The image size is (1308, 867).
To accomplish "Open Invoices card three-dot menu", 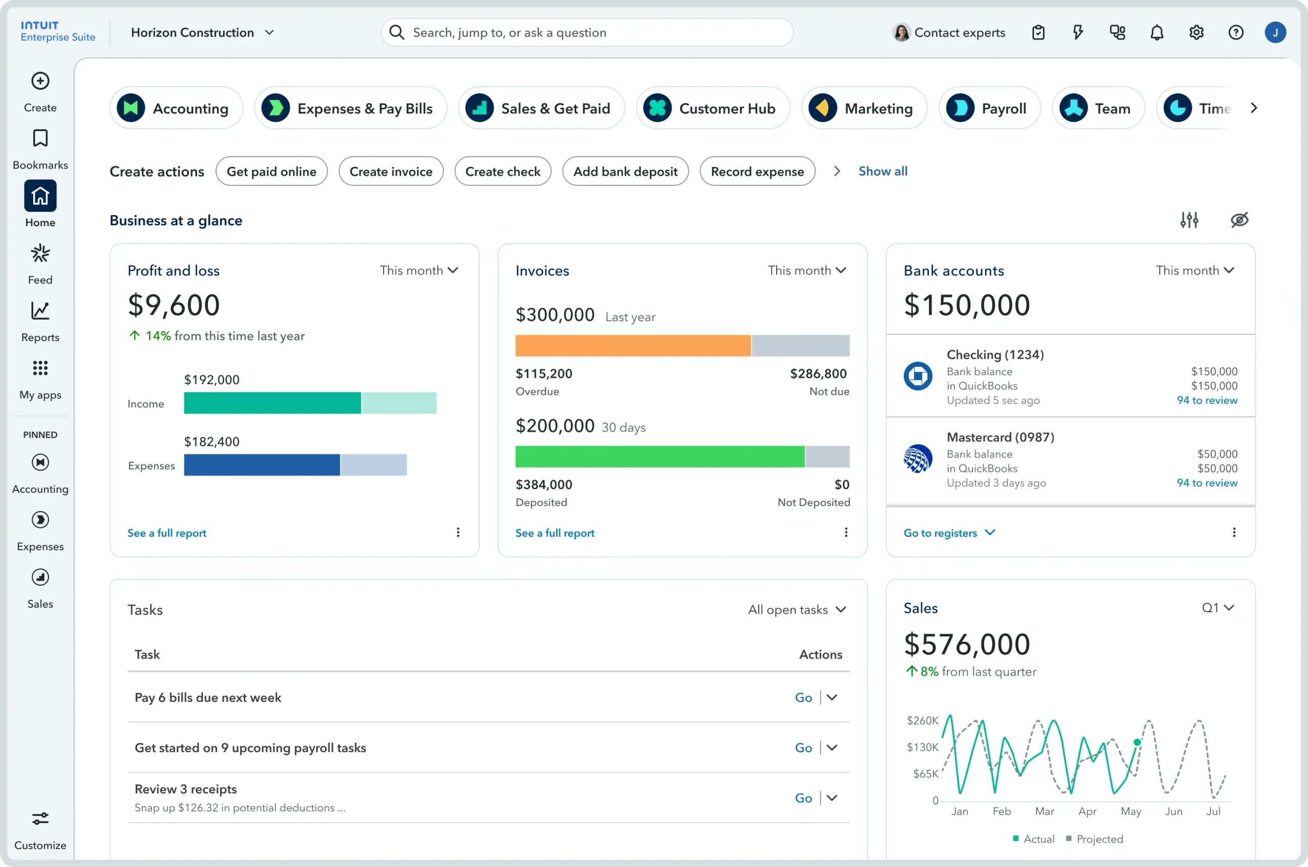I will click(x=846, y=533).
